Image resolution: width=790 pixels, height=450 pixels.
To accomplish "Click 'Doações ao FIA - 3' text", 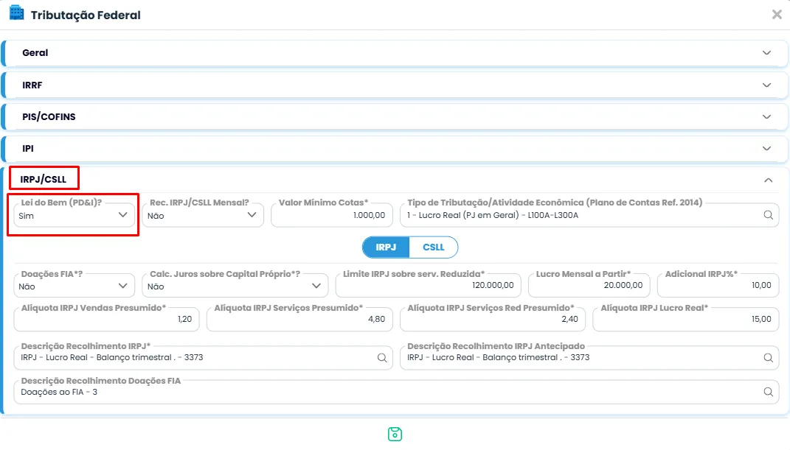I will (x=59, y=392).
